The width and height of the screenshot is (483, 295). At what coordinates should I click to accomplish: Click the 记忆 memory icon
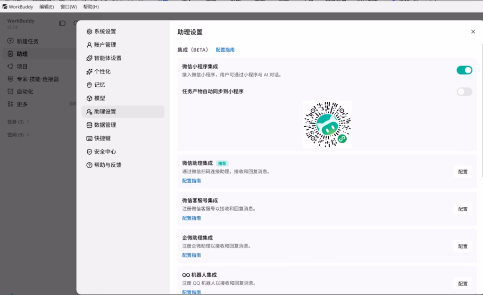point(89,85)
